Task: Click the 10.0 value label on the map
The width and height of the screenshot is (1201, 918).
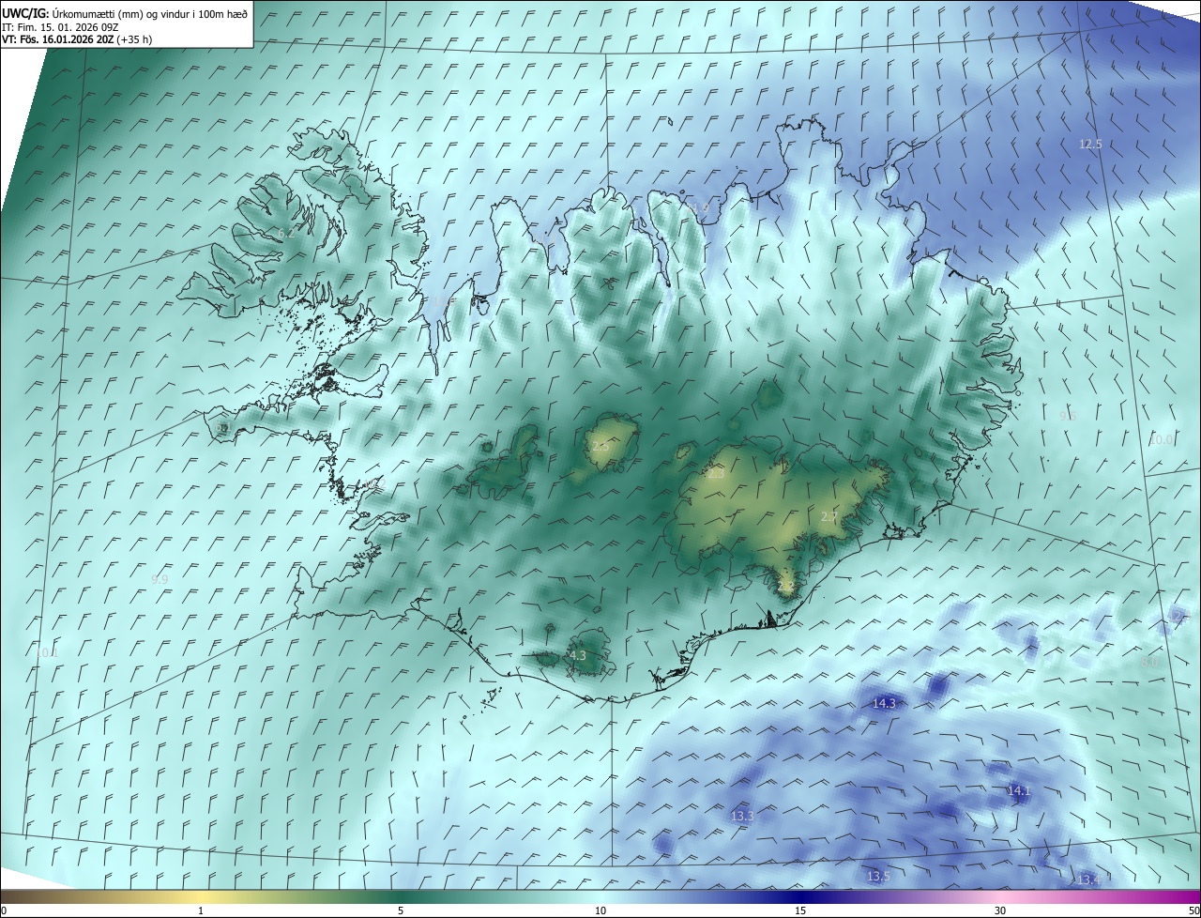Action: tap(1162, 439)
